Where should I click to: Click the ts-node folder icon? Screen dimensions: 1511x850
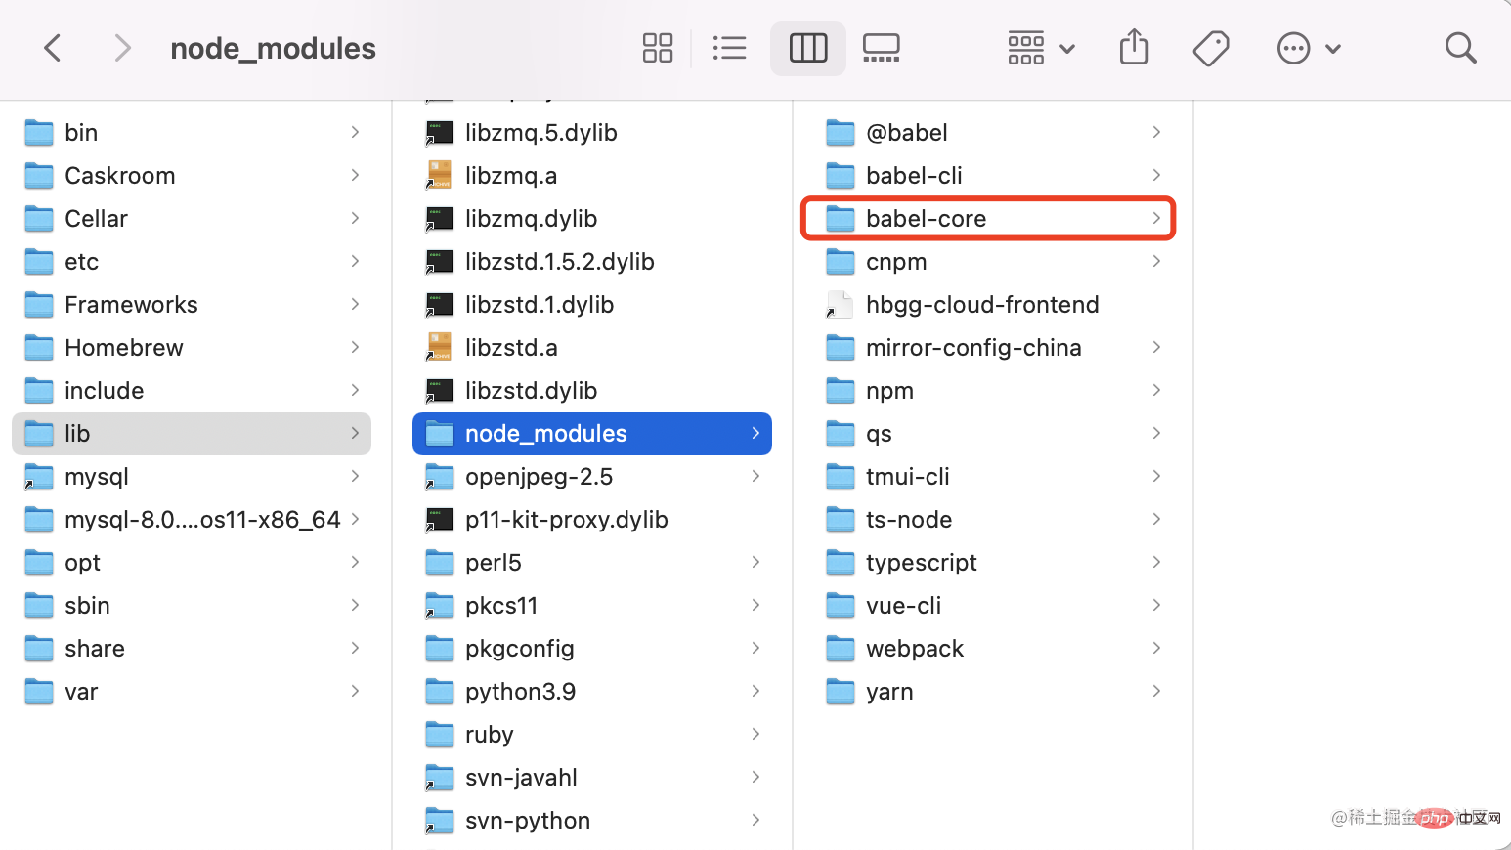pos(841,520)
